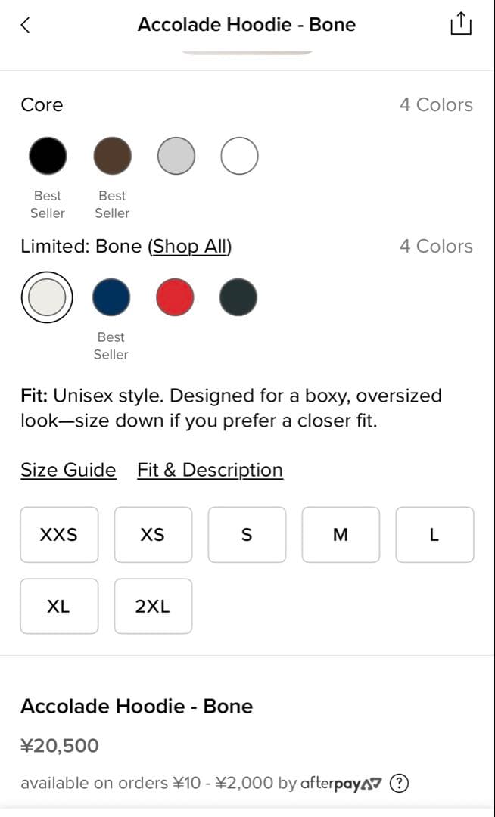The image size is (495, 817).
Task: Choose size M
Action: point(341,535)
